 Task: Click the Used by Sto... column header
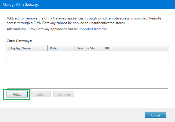tap(87, 48)
